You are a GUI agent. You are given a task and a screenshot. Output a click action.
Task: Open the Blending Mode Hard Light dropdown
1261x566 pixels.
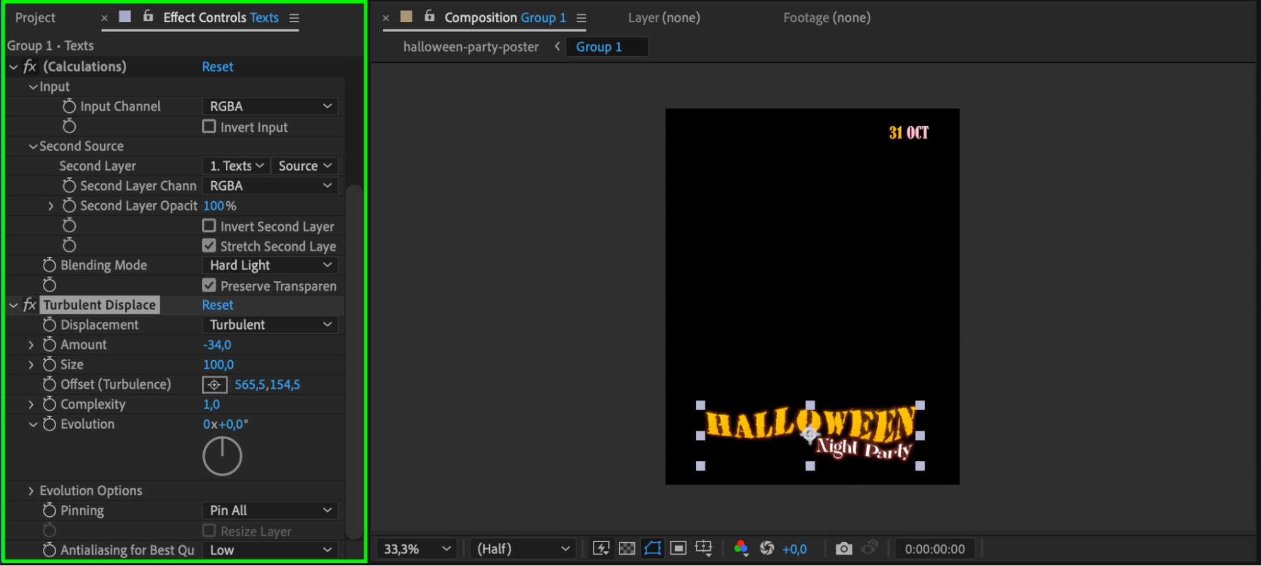point(270,265)
